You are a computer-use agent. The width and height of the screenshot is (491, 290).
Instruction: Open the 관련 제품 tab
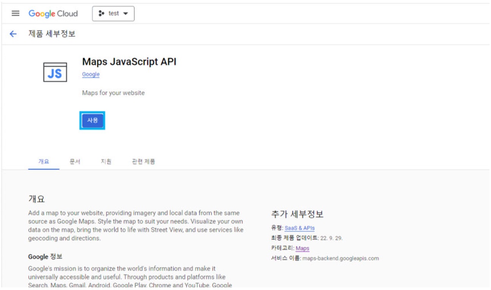[143, 161]
